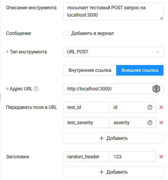Click the help icon in the id field

click(x=150, y=107)
